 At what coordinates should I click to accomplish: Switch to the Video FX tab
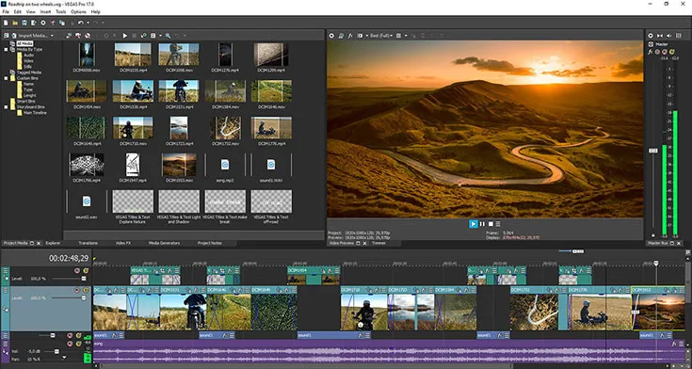[x=123, y=243]
